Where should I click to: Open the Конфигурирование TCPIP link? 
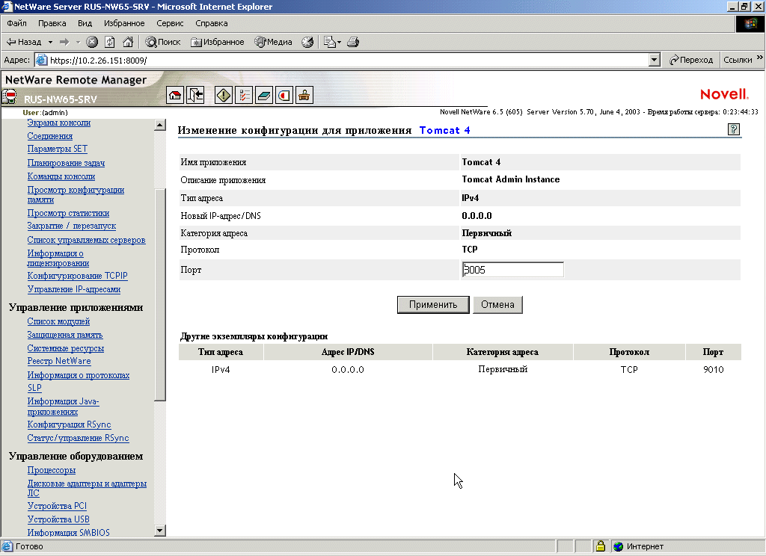[77, 276]
